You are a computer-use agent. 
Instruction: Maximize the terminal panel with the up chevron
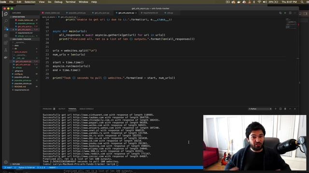tap(290, 109)
